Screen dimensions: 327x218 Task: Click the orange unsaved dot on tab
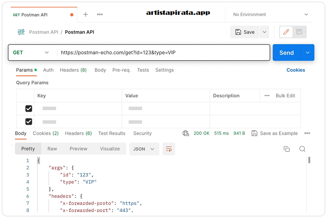point(72,14)
